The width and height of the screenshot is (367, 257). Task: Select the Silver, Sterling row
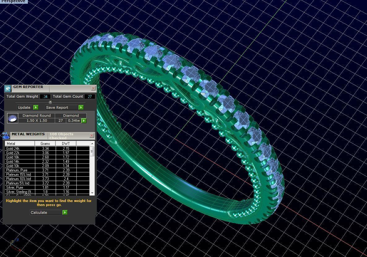(x=47, y=192)
